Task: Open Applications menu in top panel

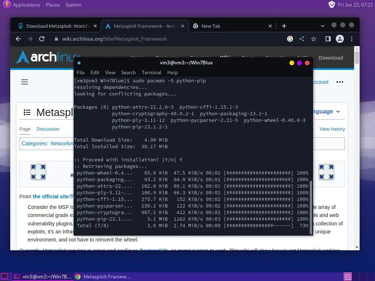Action: [26, 5]
